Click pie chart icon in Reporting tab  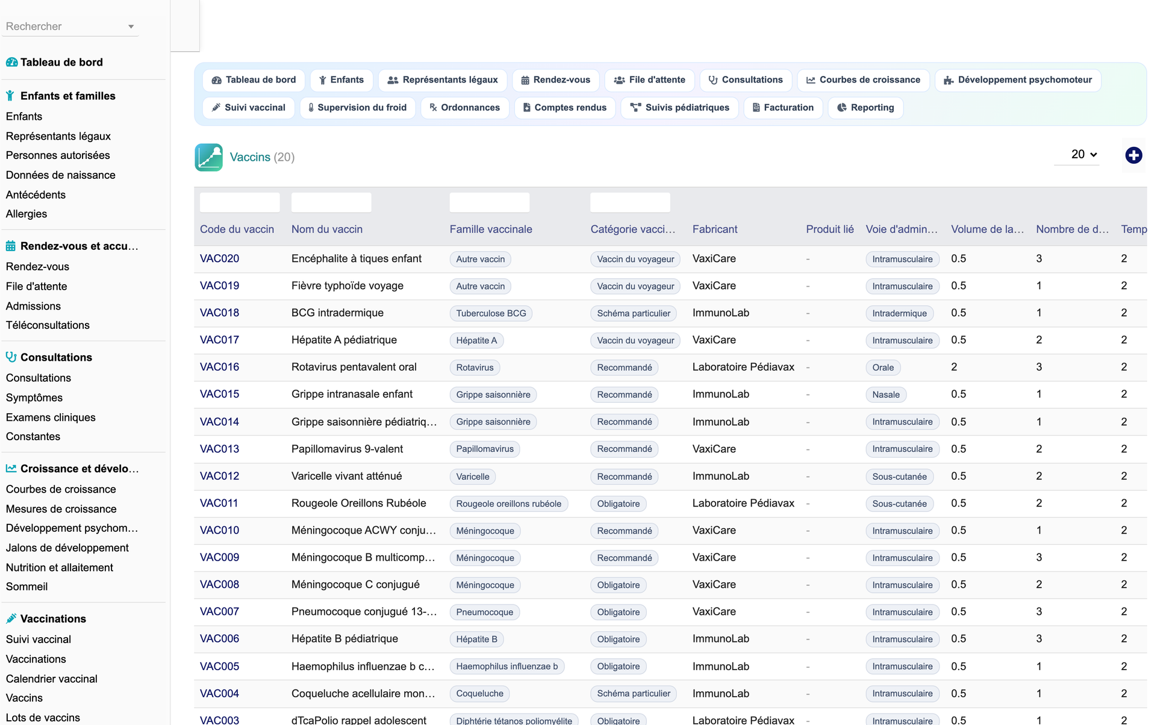842,108
